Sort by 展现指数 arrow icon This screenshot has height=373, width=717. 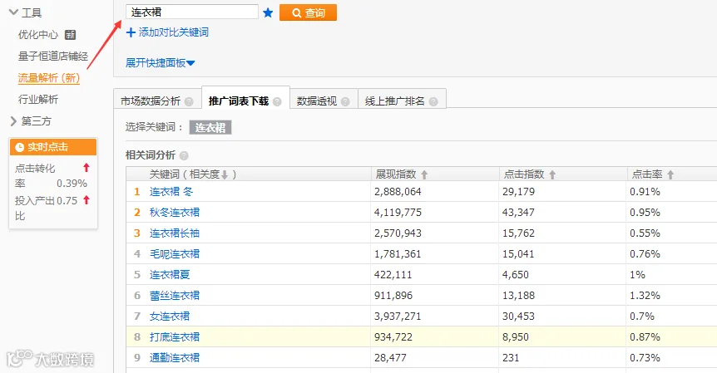coord(424,174)
